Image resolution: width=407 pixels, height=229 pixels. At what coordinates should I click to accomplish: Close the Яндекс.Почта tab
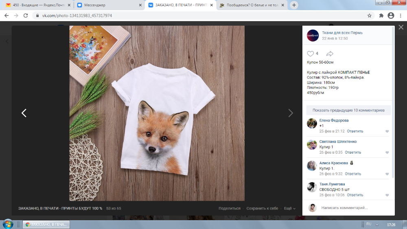69,5
